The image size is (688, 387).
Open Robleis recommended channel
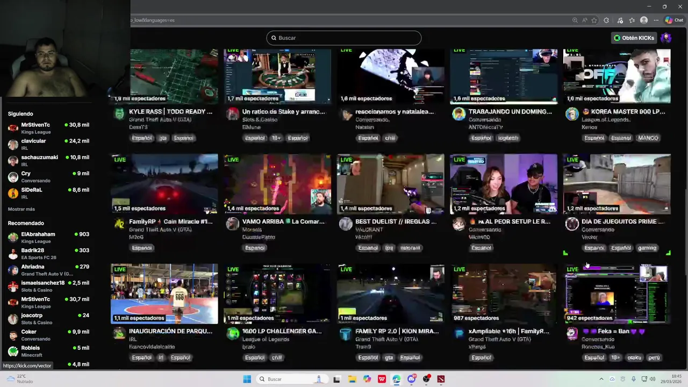pyautogui.click(x=48, y=351)
